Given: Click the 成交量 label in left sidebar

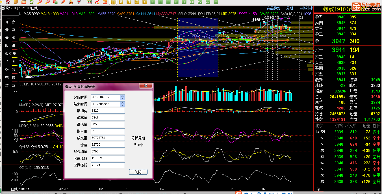Looking at the screenshot, I should click(x=10, y=54).
